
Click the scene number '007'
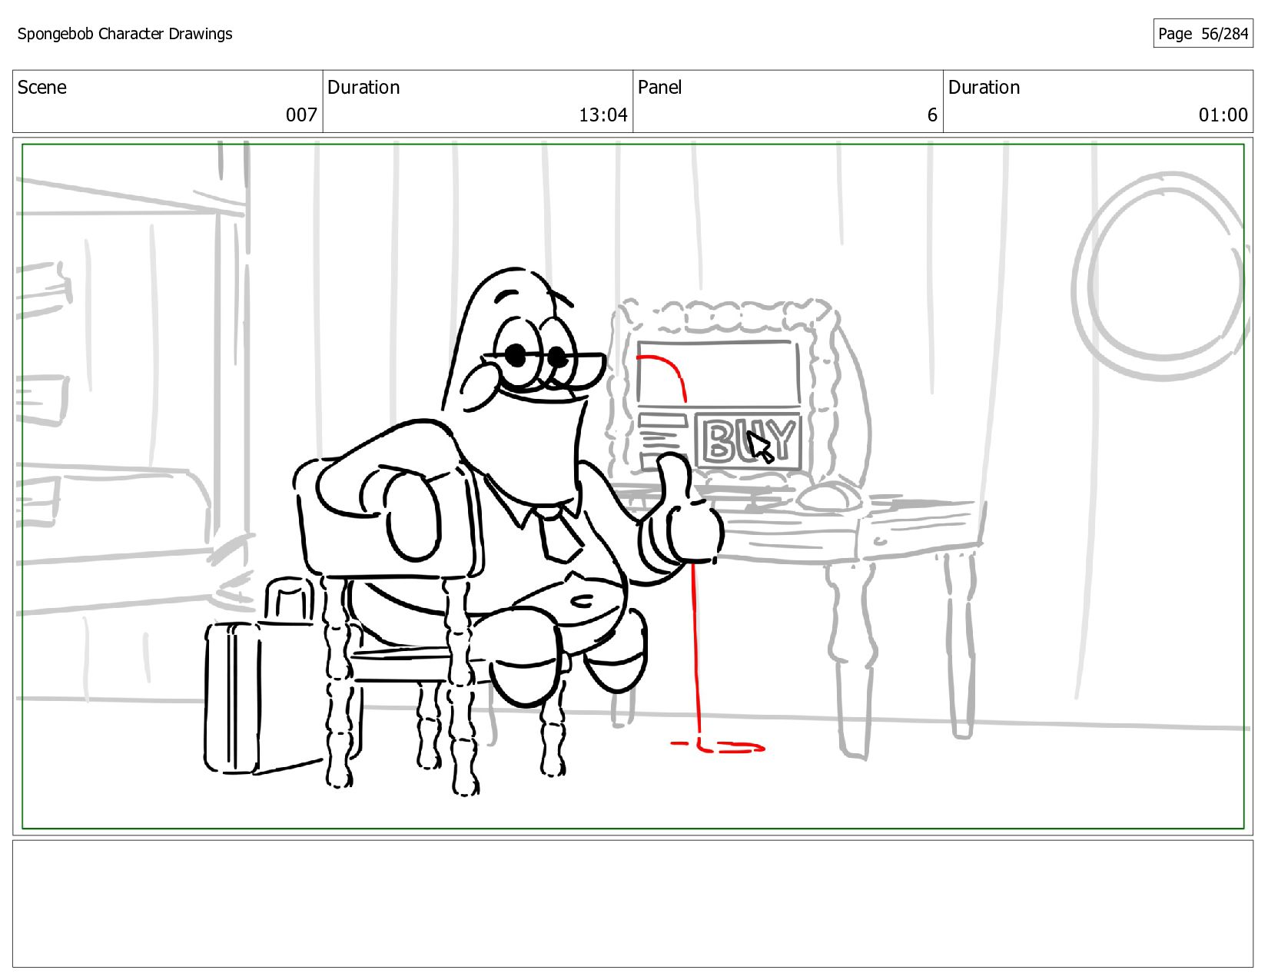(301, 115)
